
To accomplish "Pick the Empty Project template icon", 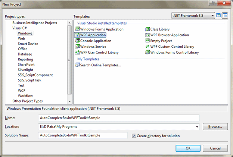I will (147, 41).
